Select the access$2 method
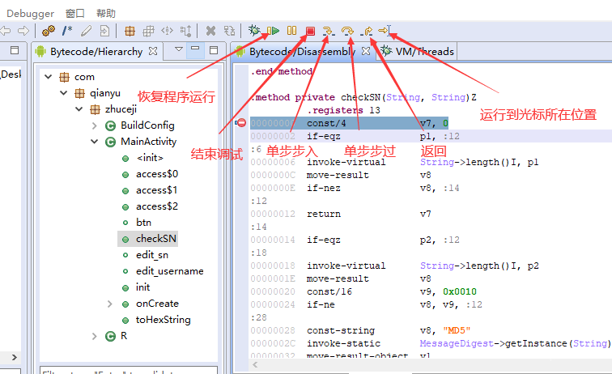The height and width of the screenshot is (374, 612). coord(157,206)
